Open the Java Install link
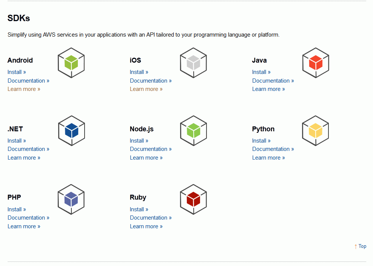Image resolution: width=373 pixels, height=266 pixels. point(261,72)
